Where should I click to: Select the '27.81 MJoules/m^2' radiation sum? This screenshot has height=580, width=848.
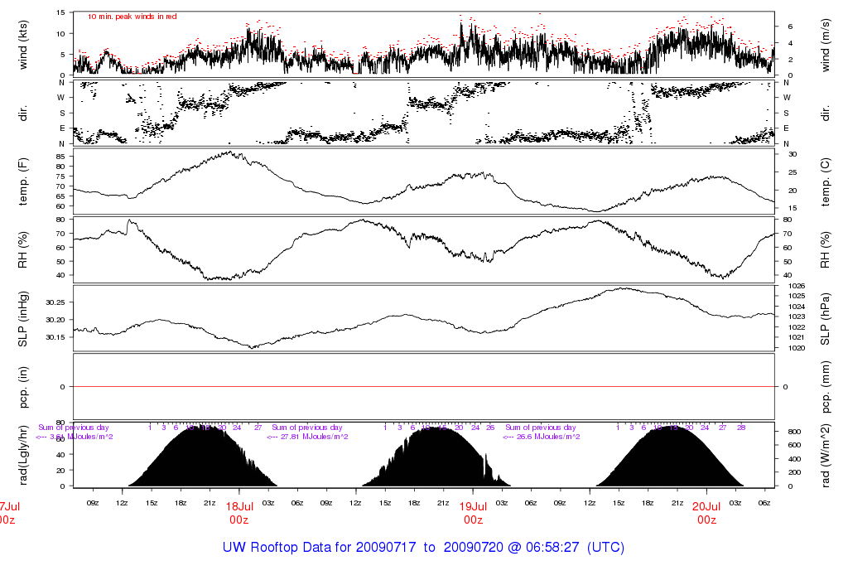[x=307, y=437]
